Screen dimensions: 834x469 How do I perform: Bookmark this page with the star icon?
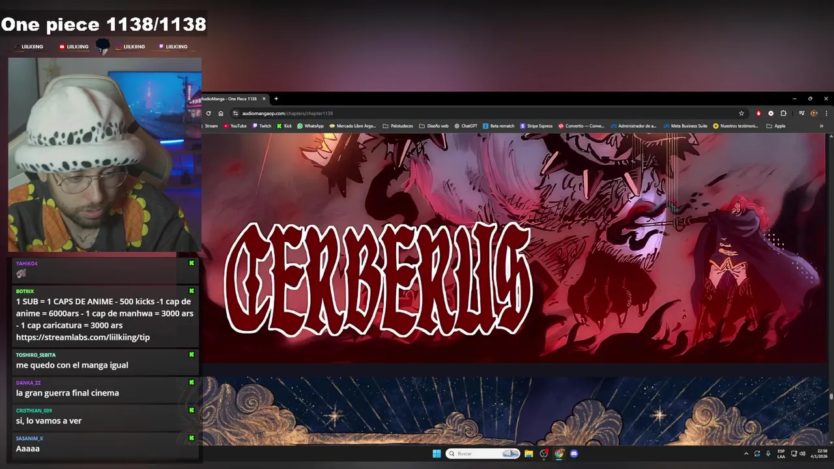pos(741,113)
